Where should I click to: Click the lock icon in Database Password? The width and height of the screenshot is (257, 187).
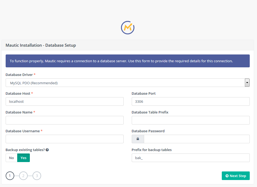pyautogui.click(x=138, y=139)
